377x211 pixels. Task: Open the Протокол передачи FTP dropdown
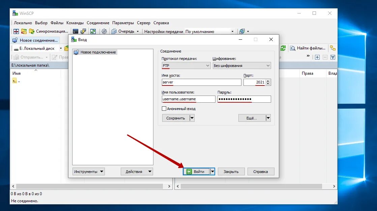(186, 66)
